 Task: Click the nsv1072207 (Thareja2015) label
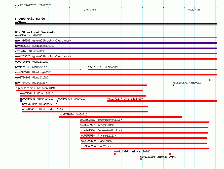click(x=125, y=99)
